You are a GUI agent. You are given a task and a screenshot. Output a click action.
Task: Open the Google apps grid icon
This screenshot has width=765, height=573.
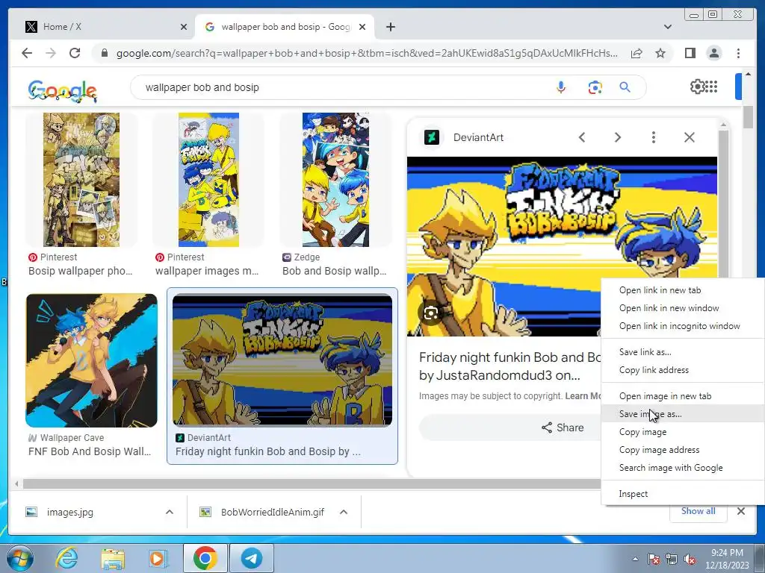[711, 87]
